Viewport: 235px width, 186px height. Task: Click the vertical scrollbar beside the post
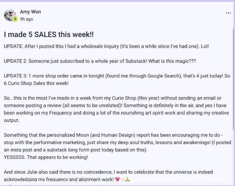[233, 90]
